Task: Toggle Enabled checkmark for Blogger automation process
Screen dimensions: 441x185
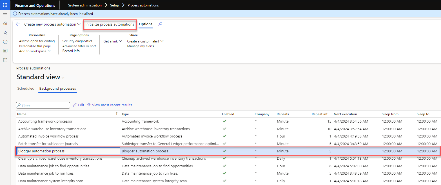Action: (224, 151)
